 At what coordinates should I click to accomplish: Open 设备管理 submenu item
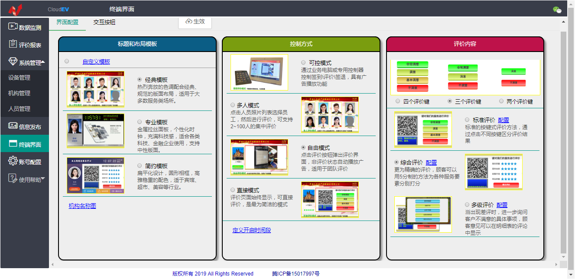(x=19, y=78)
